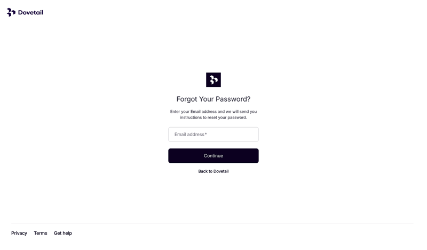Click the word "Dovetail" in back link

point(221,171)
